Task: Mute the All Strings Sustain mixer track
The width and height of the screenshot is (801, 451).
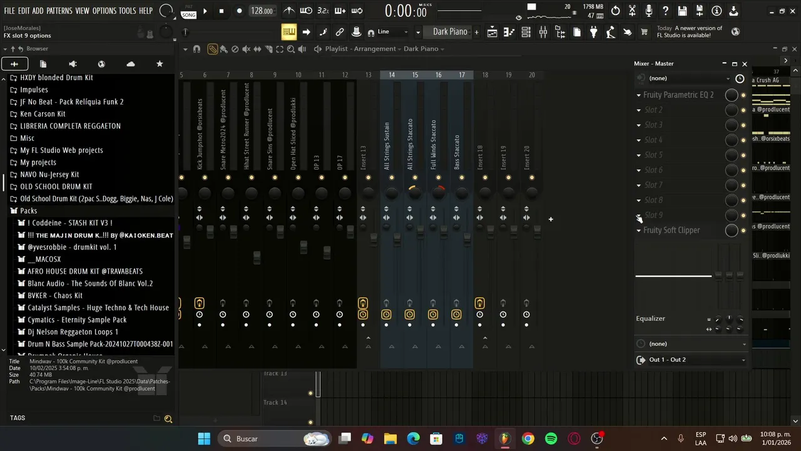Action: 392,178
